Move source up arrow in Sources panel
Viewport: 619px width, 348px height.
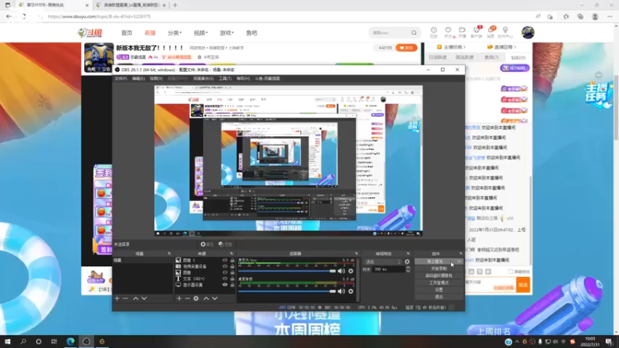point(206,299)
